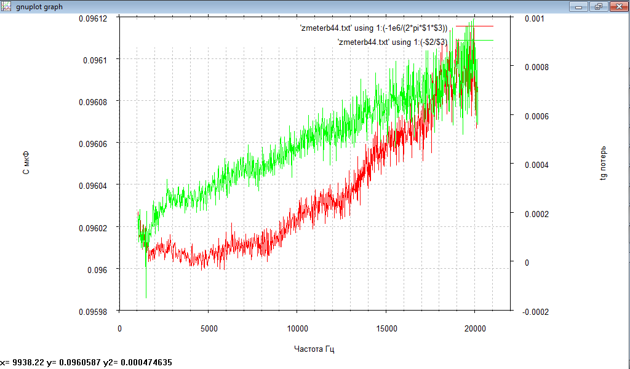This screenshot has height=369, width=630.
Task: Click the right axis value -0.0002
Action: [x=536, y=312]
